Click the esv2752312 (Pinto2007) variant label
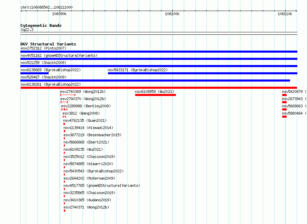 [43, 48]
